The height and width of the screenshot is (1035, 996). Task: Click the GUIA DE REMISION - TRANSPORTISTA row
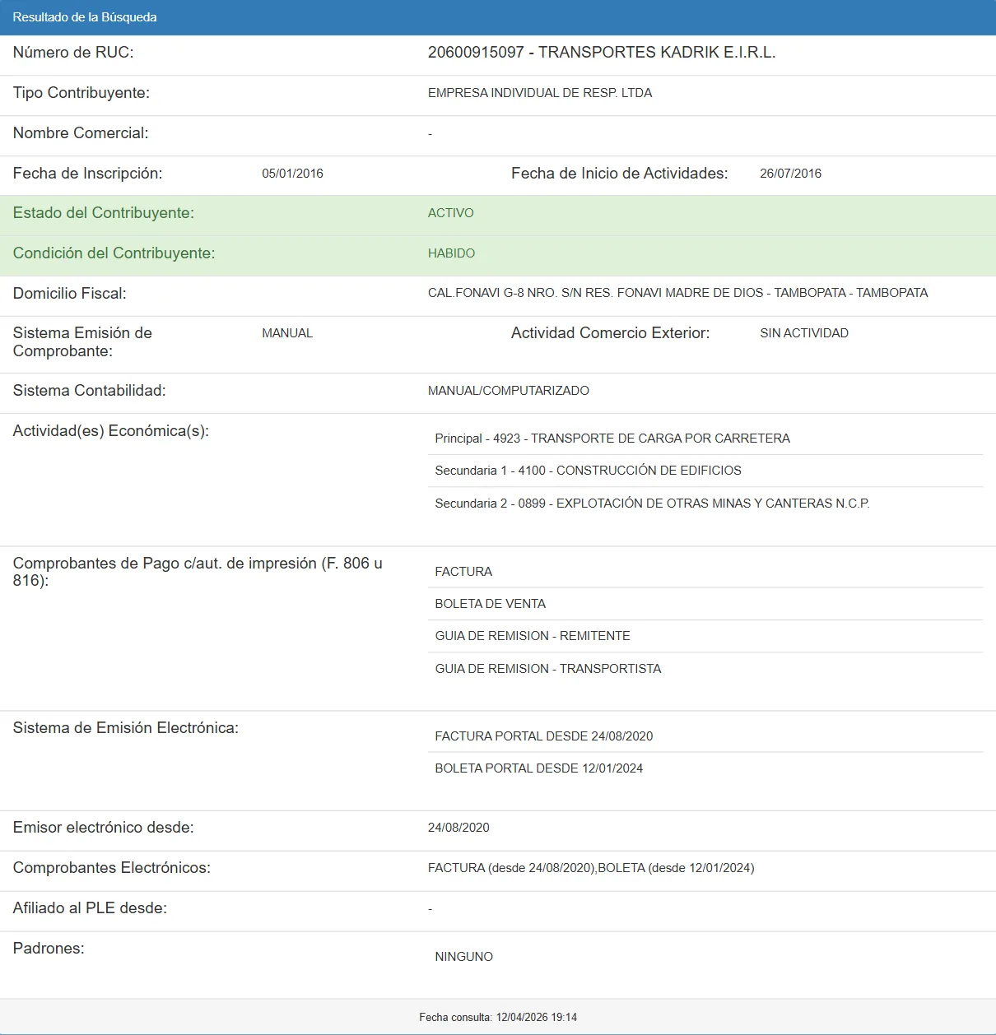click(547, 669)
